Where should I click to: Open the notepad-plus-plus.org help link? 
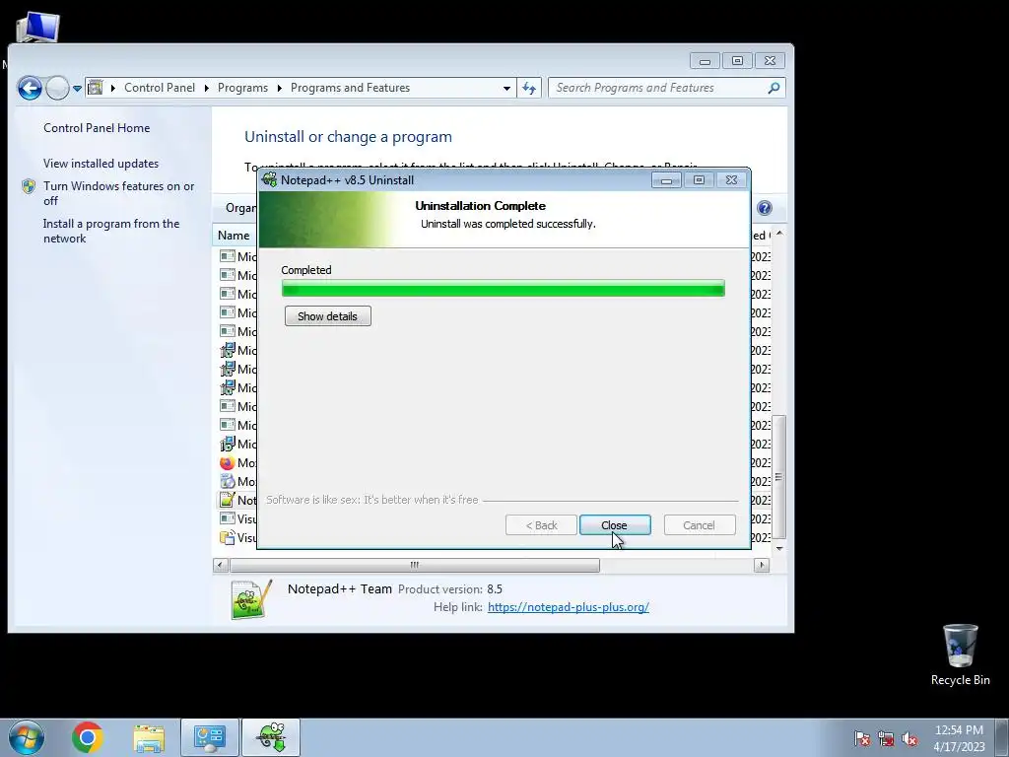pos(569,607)
